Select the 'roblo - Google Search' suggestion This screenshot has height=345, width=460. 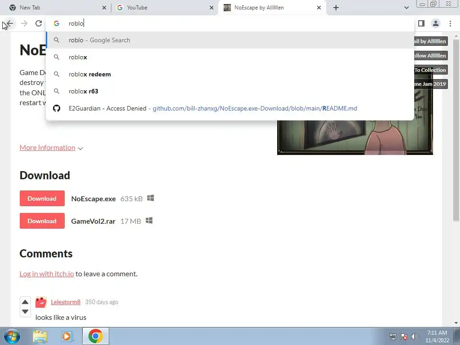click(x=230, y=40)
